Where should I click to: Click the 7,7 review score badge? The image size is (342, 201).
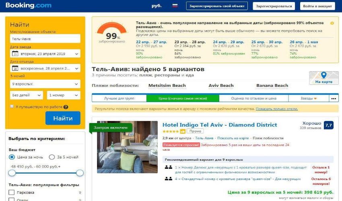pos(328,125)
